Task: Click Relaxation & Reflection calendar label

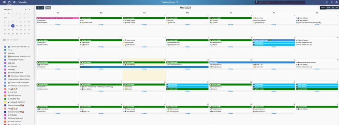Action: (x=19, y=56)
